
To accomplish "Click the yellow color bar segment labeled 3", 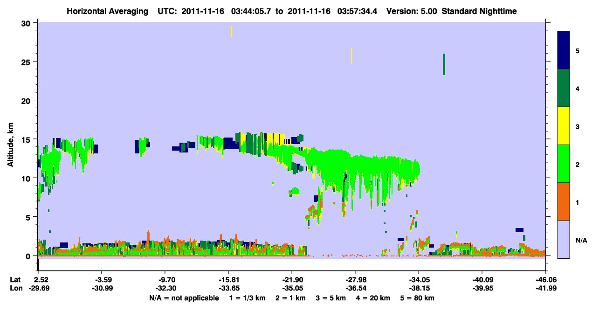I will pyautogui.click(x=564, y=126).
